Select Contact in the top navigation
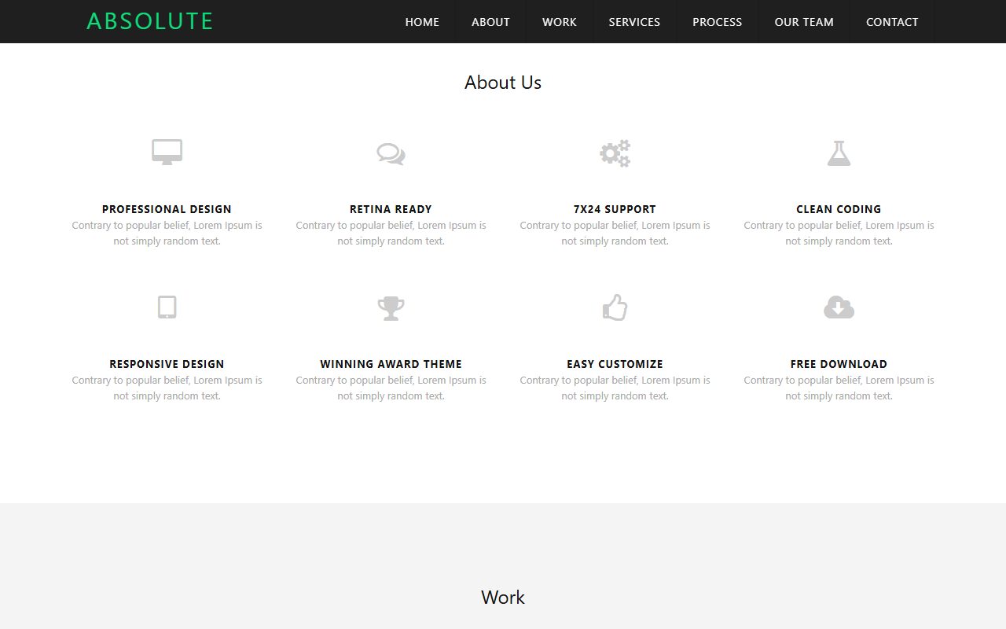Image resolution: width=1006 pixels, height=629 pixels. tap(892, 22)
